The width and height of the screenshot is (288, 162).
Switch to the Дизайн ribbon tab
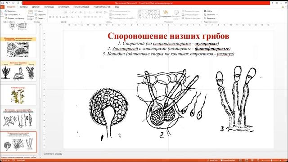tap(36, 7)
